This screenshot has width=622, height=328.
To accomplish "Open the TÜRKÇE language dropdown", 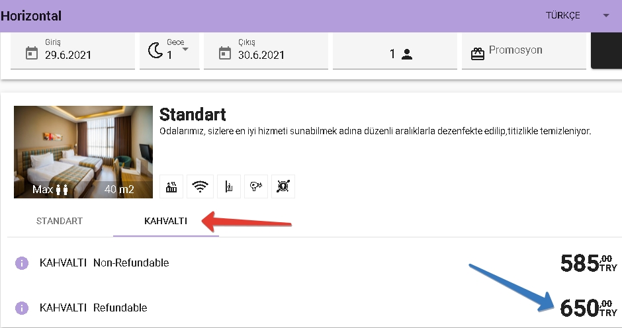I will coord(605,16).
